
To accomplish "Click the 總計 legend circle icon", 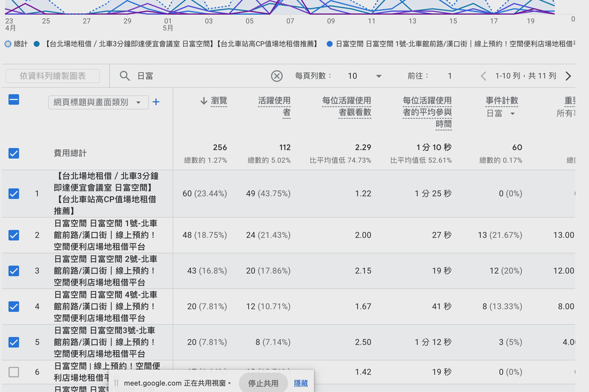I will (8, 44).
